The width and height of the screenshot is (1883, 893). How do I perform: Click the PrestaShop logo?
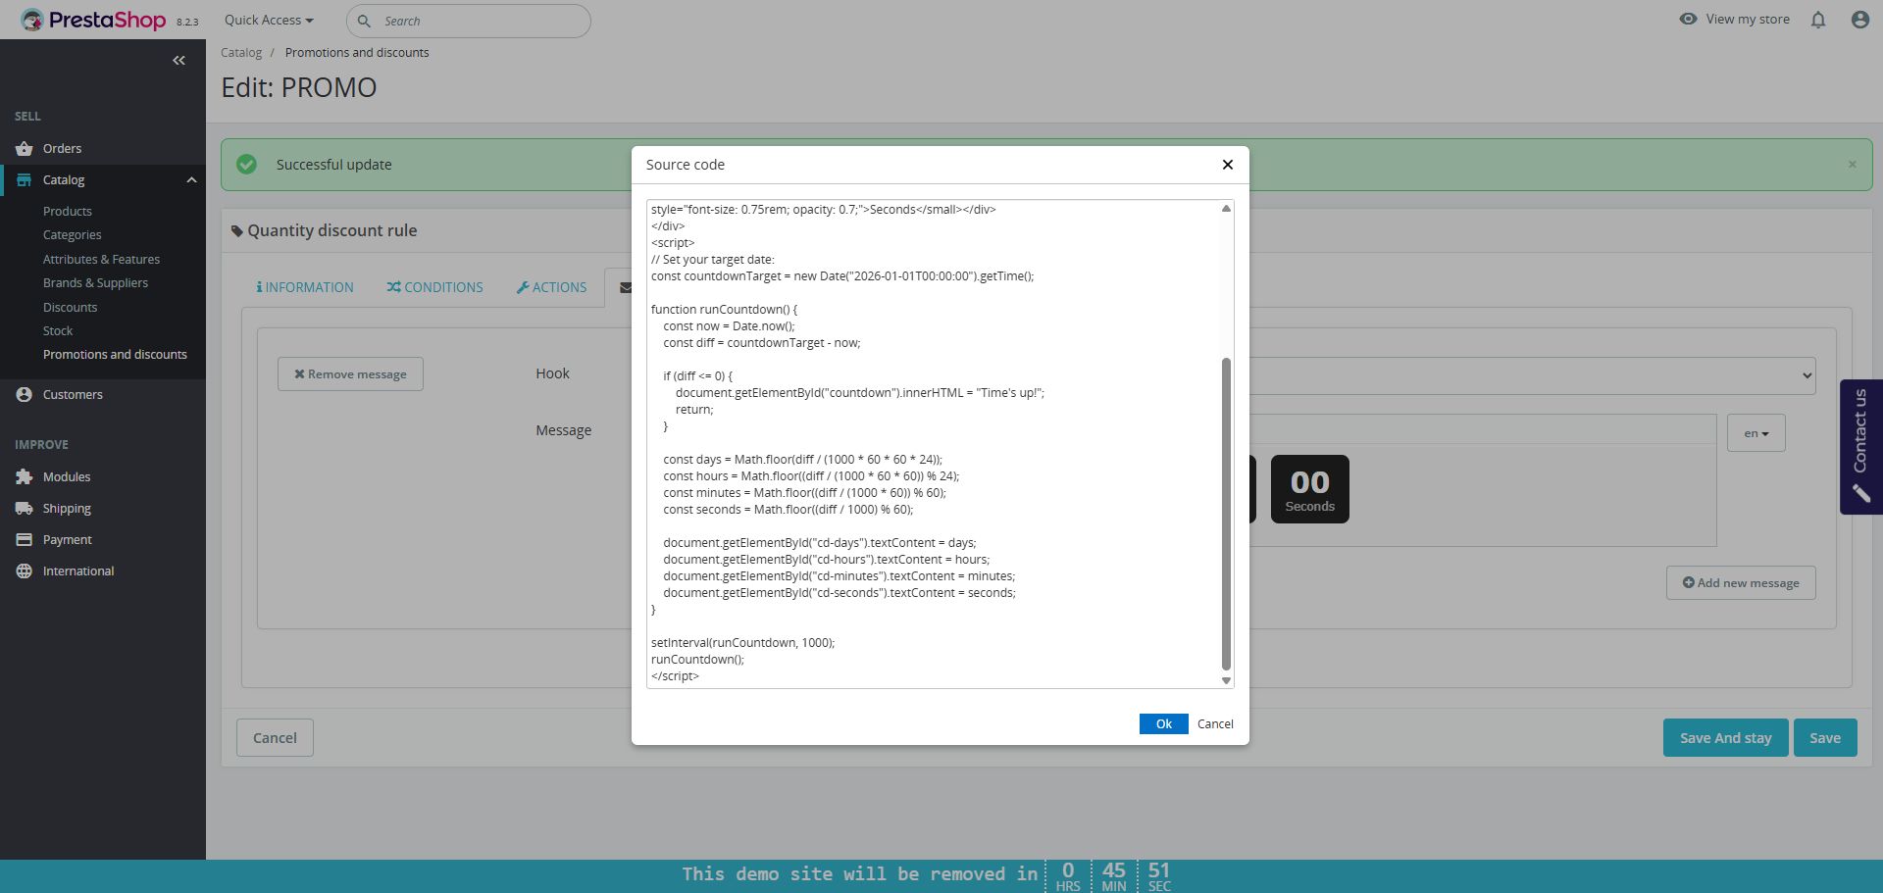[93, 20]
